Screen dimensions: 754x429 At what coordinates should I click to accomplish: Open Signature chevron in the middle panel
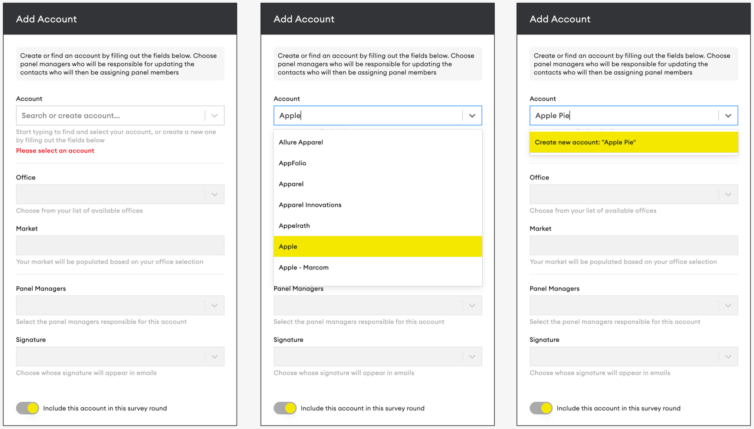point(472,357)
